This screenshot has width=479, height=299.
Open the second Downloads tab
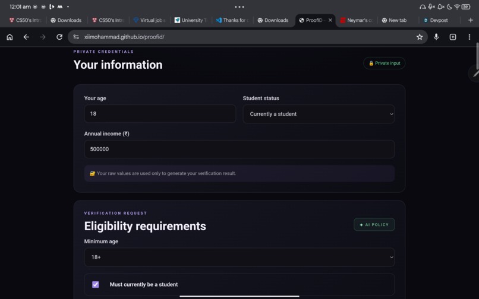click(x=273, y=20)
